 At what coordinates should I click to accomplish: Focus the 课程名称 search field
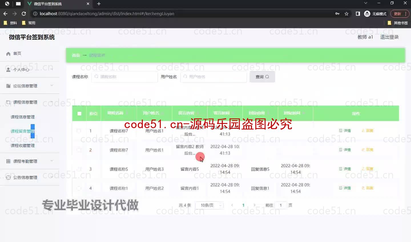coord(125,77)
